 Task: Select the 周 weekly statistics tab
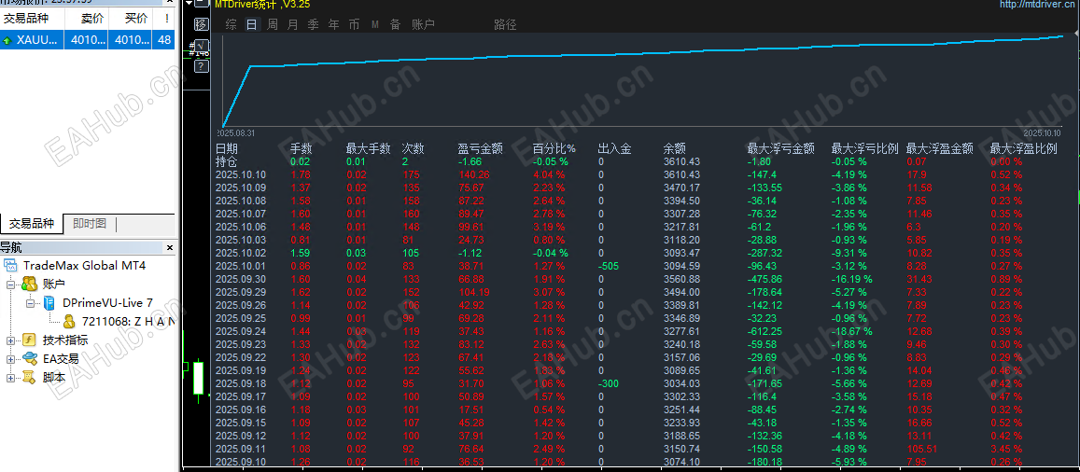pos(273,25)
